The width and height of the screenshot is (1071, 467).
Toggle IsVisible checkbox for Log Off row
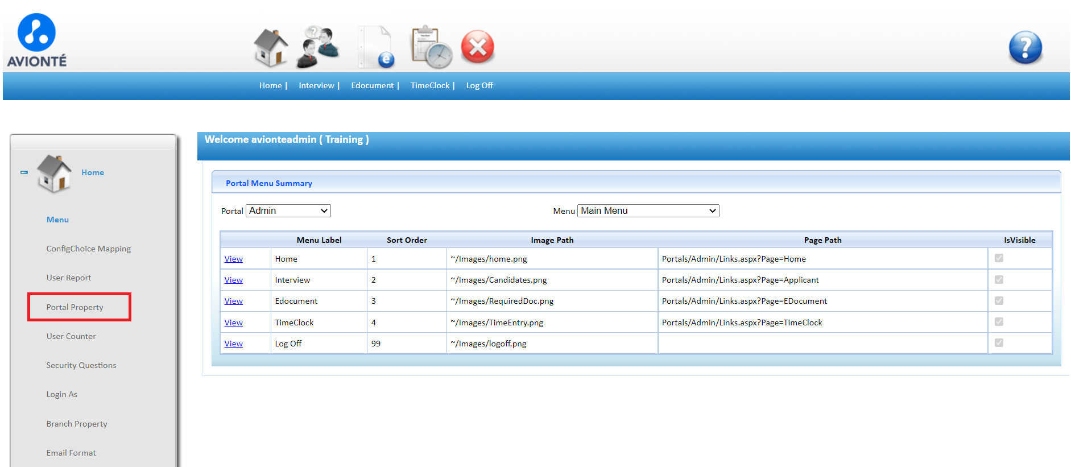[999, 342]
